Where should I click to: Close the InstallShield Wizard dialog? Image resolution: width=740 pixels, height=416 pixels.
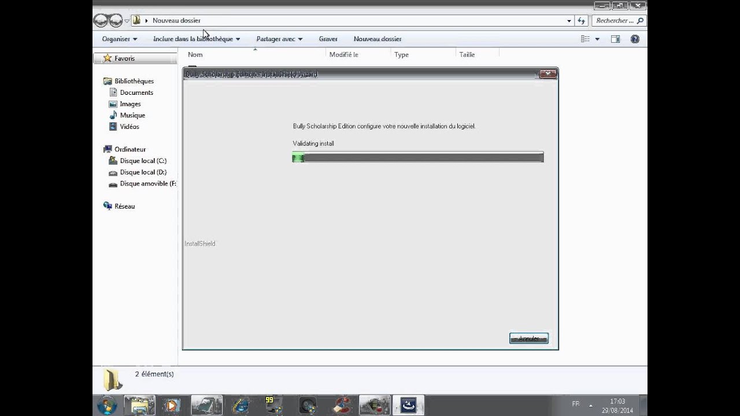click(x=547, y=73)
